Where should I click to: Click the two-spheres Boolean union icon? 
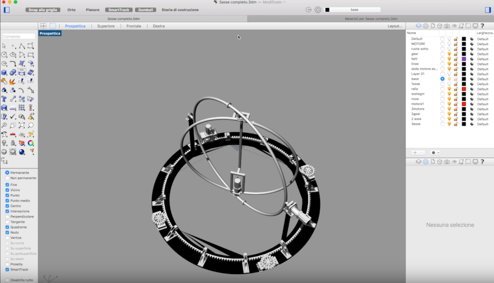coord(13,72)
